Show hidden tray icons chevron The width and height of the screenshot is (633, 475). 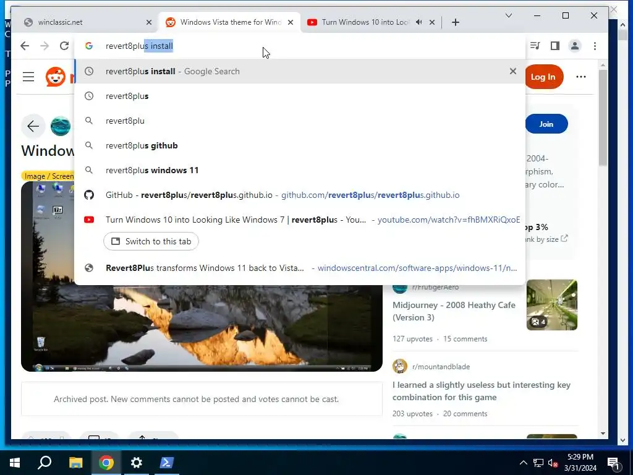pyautogui.click(x=523, y=463)
